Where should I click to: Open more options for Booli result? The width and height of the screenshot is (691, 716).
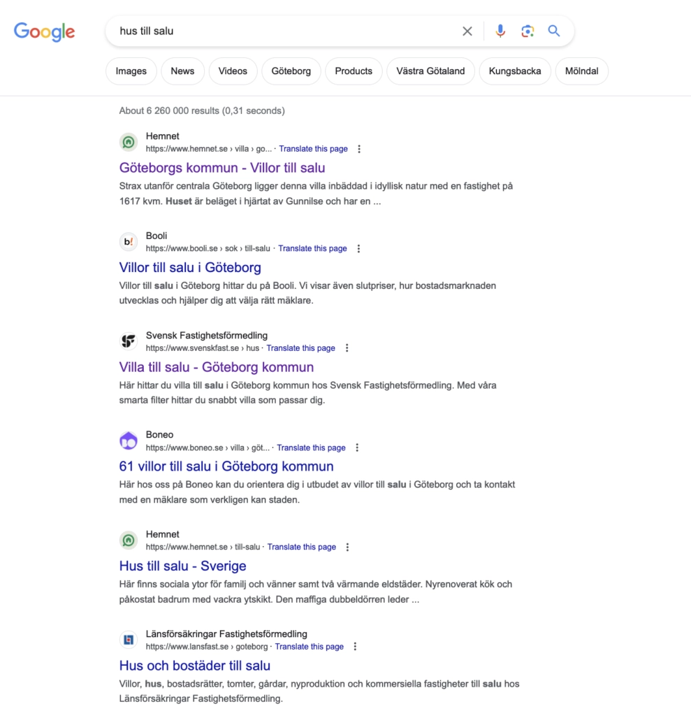click(x=358, y=248)
